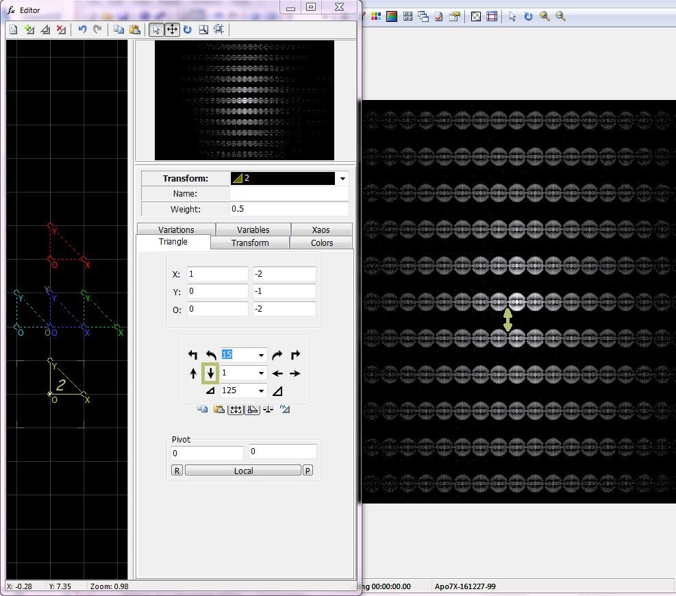Open the scale percentage dropdown showing 125
This screenshot has width=676, height=596.
pos(261,390)
